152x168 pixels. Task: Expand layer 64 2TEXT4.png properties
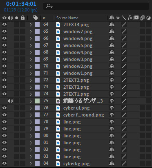pos(31,25)
